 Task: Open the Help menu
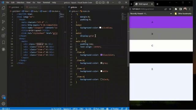pyautogui.click(x=54, y=2)
